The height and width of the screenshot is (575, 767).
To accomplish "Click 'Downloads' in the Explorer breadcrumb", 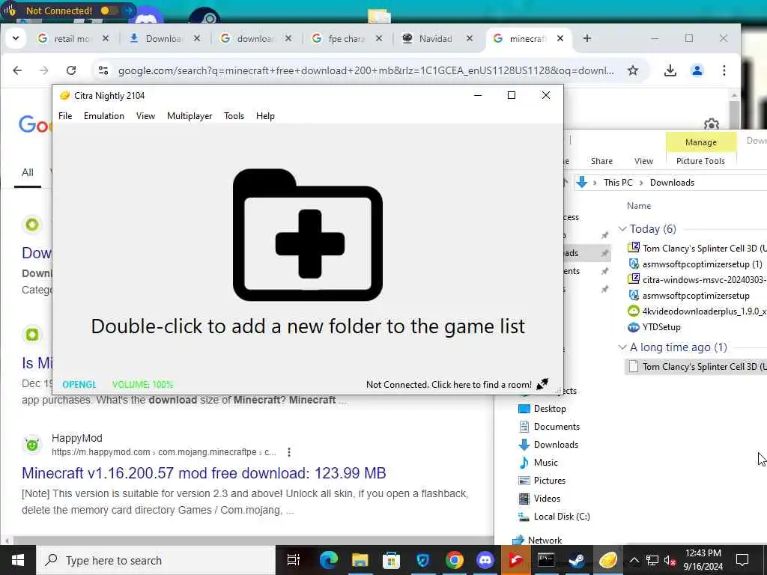I will 672,183.
